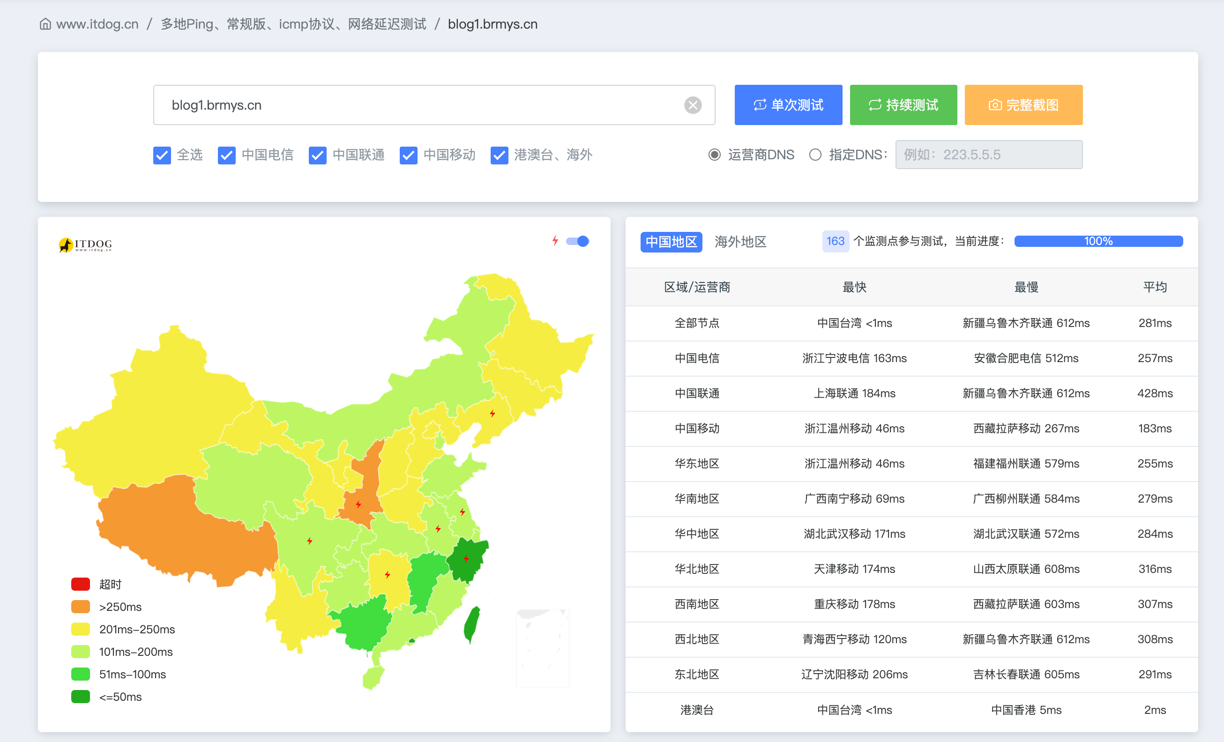1224x742 pixels.
Task: Uncheck the 港澳台、海外 checkbox
Action: pos(499,155)
